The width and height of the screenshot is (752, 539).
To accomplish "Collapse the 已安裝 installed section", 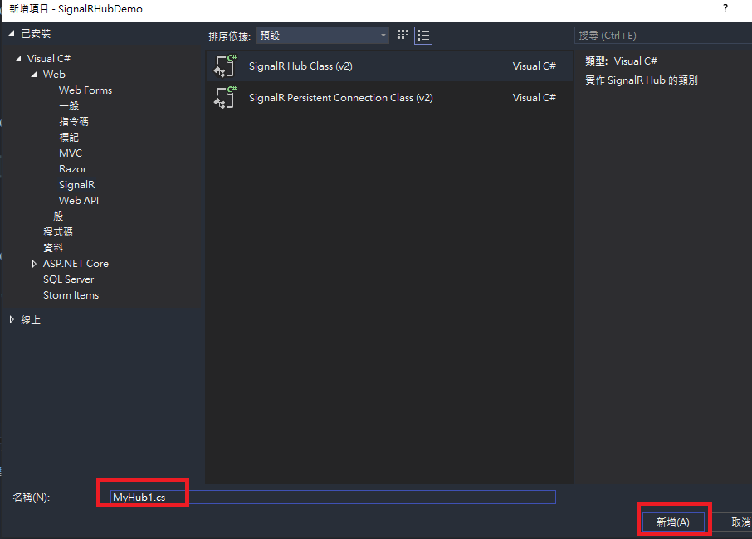I will [12, 33].
